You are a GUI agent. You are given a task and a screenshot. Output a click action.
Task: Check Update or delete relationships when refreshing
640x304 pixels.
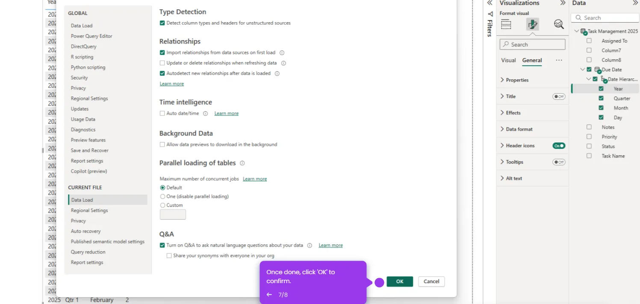coord(162,63)
